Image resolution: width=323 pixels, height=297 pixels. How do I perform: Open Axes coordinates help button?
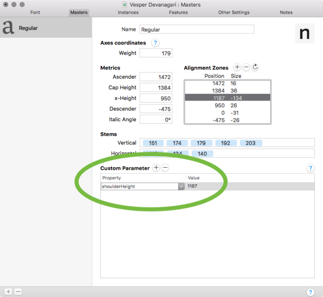(x=155, y=43)
